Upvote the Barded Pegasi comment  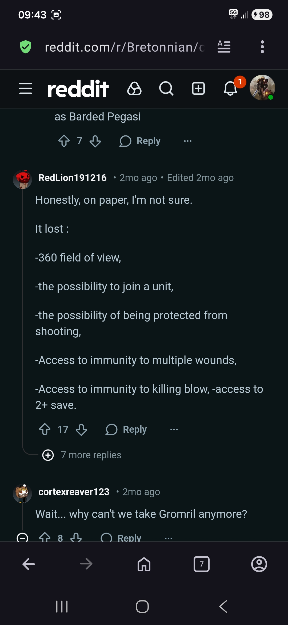[x=64, y=141]
